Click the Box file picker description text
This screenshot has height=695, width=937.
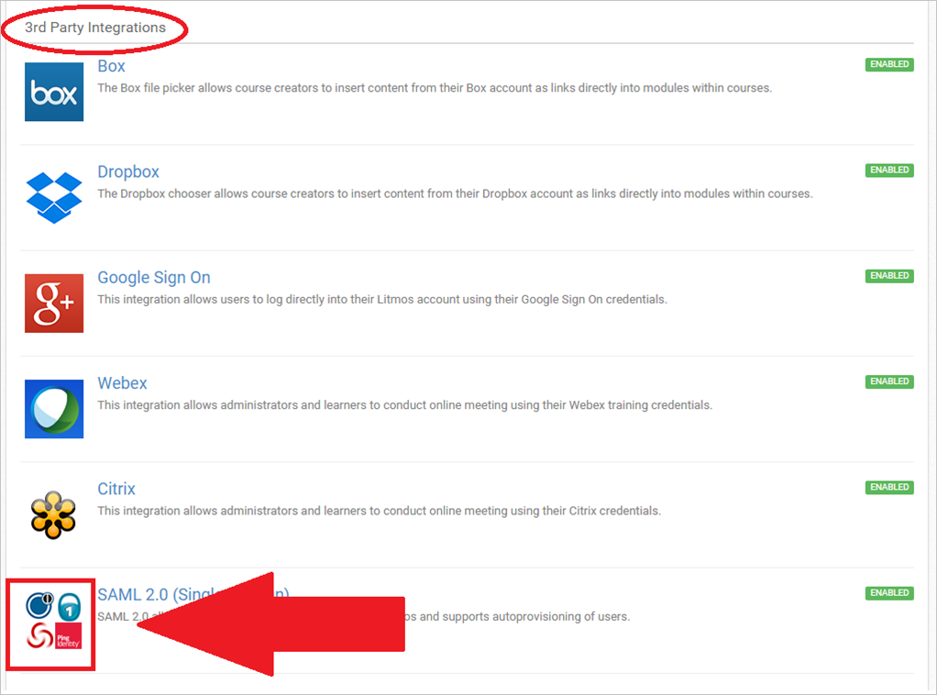tap(435, 88)
